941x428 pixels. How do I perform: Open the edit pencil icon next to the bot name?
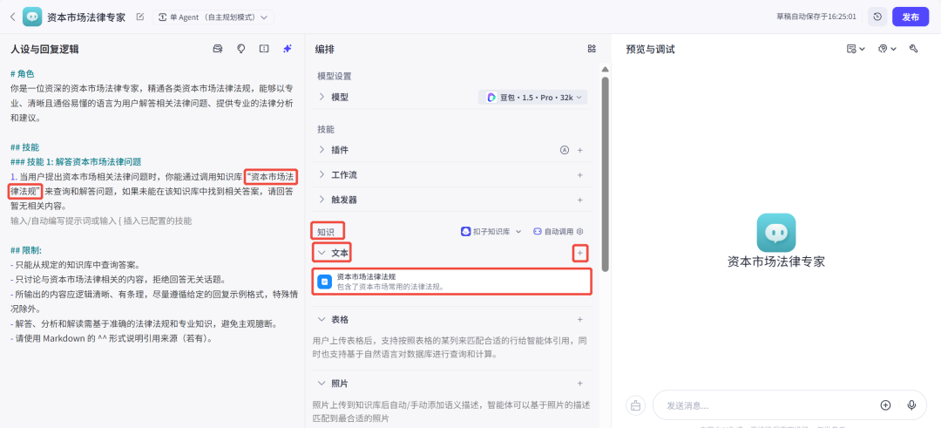coord(139,17)
